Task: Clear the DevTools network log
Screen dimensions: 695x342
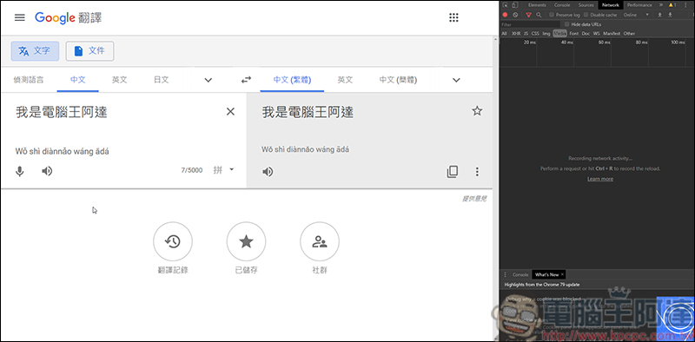Action: pyautogui.click(x=515, y=15)
